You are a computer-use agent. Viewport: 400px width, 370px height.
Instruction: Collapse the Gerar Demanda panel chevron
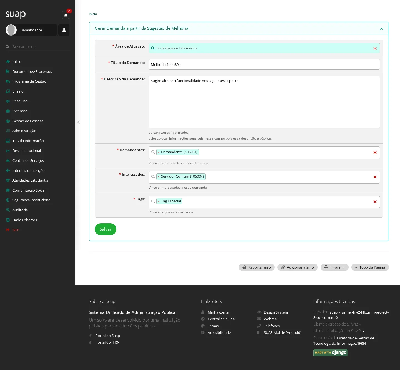pyautogui.click(x=381, y=29)
